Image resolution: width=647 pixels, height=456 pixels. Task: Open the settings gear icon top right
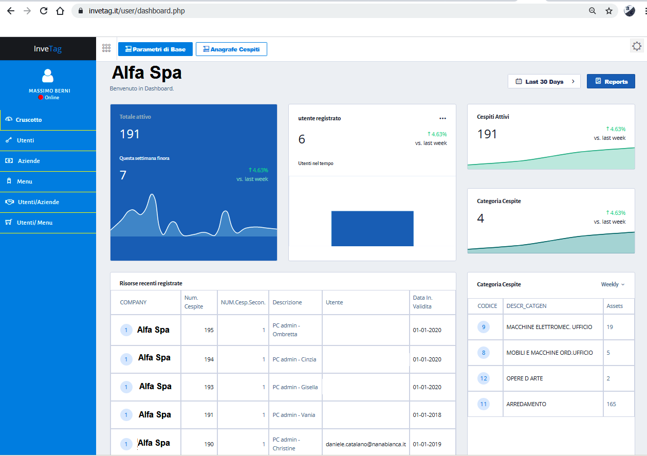tap(637, 46)
